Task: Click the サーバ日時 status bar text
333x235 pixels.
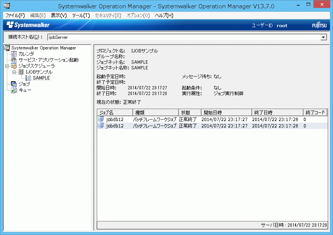Action: [x=294, y=225]
